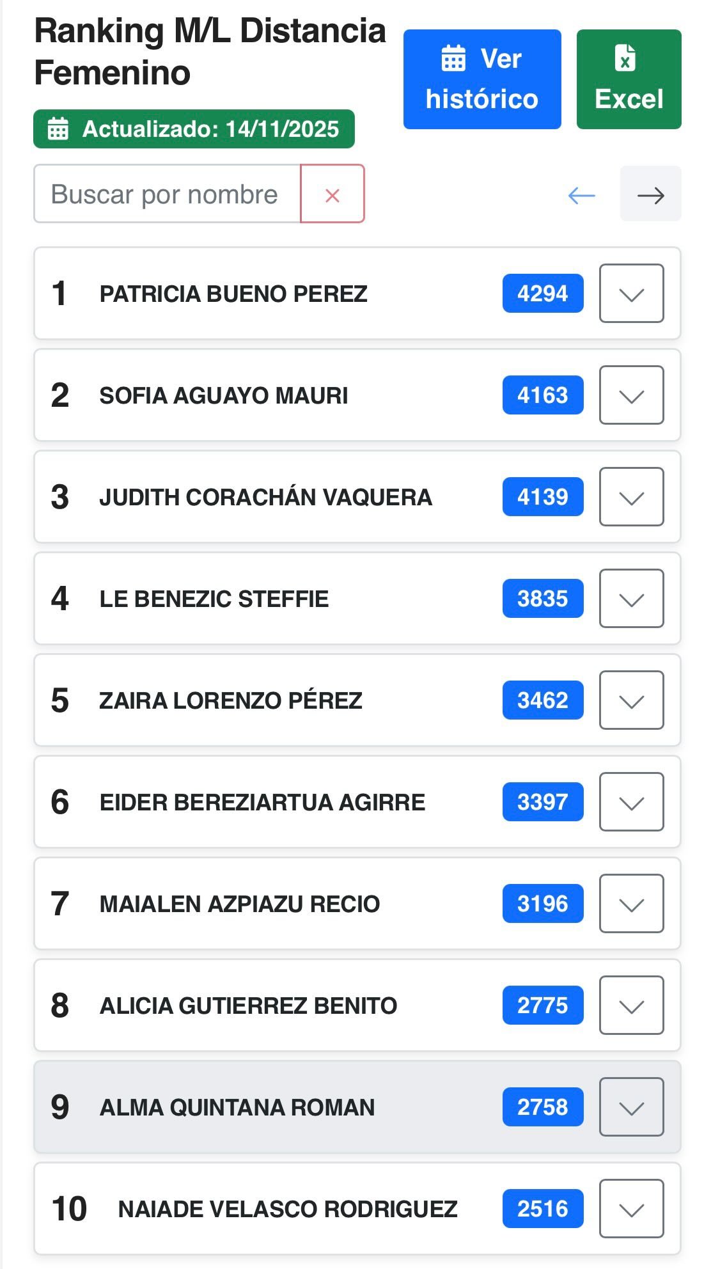
Task: Expand the Alma Quintana Roman row
Action: (x=631, y=1107)
